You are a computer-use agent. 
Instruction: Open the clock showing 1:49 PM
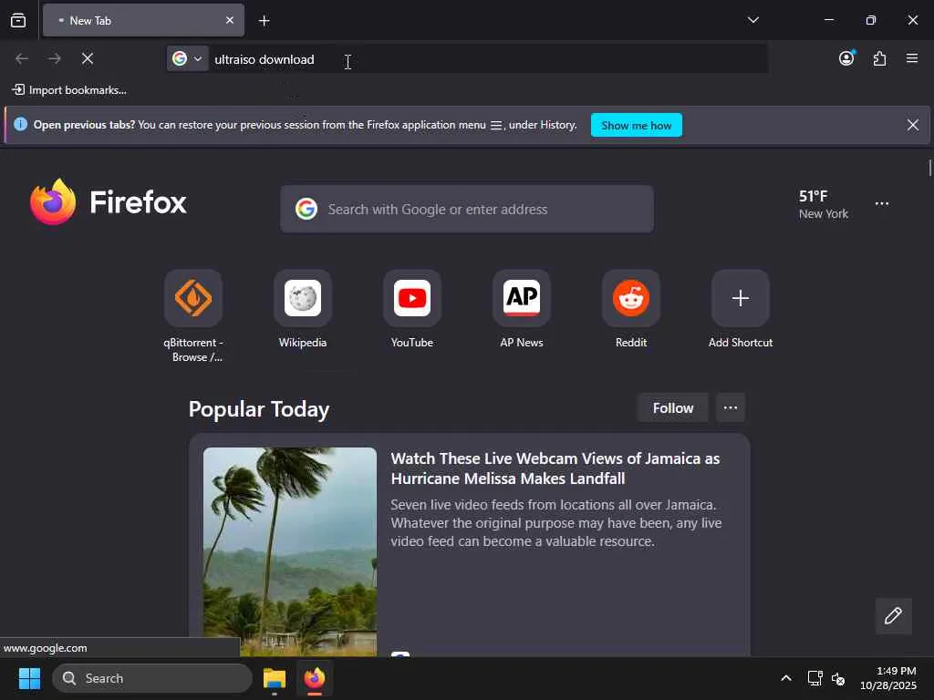click(888, 678)
